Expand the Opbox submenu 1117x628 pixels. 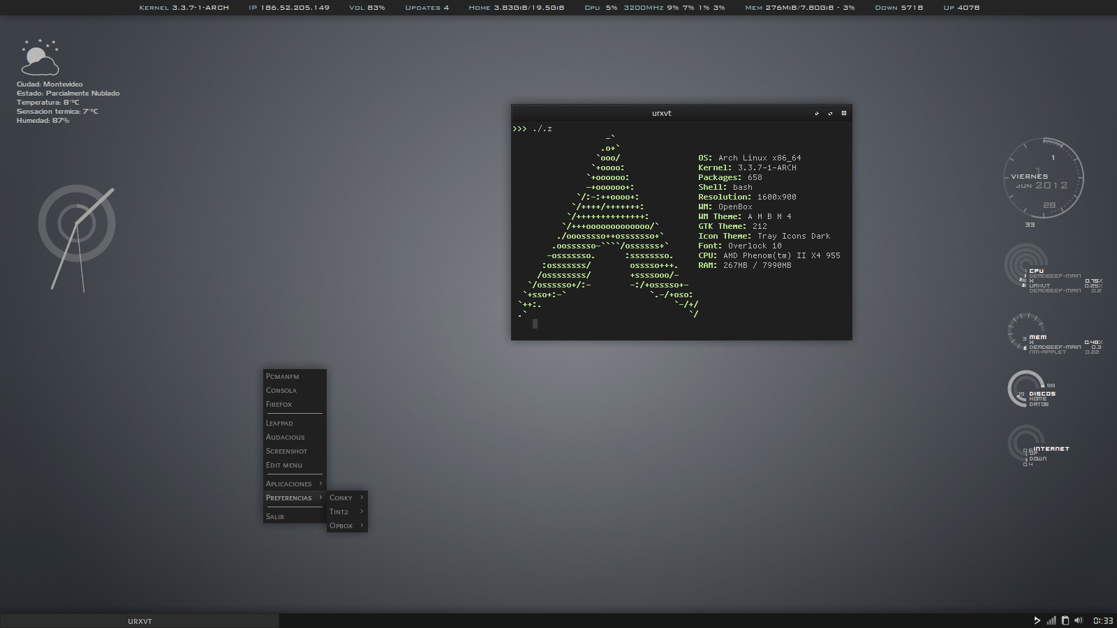pos(347,525)
